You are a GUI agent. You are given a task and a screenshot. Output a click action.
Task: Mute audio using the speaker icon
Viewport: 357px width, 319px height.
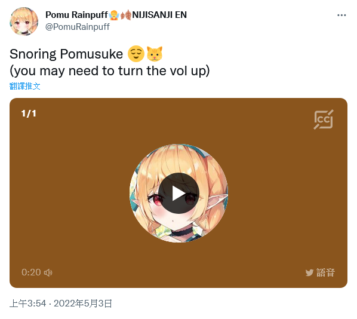(x=48, y=272)
